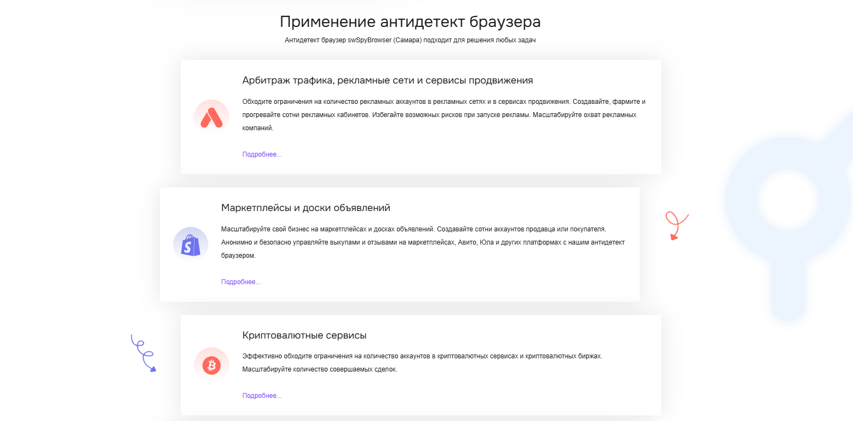
Task: Click the page title 'Применение антидетект браузера'
Action: (x=410, y=22)
